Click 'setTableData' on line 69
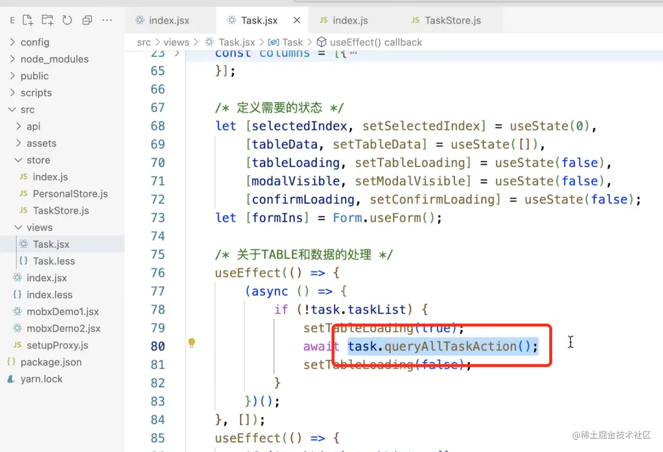 coord(377,145)
